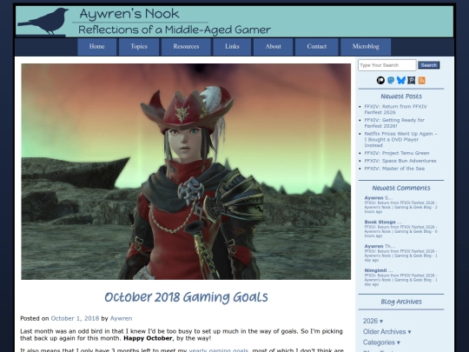Viewport: 469px width, 352px height.
Task: Open the Patreon icon link
Action: tap(380, 80)
